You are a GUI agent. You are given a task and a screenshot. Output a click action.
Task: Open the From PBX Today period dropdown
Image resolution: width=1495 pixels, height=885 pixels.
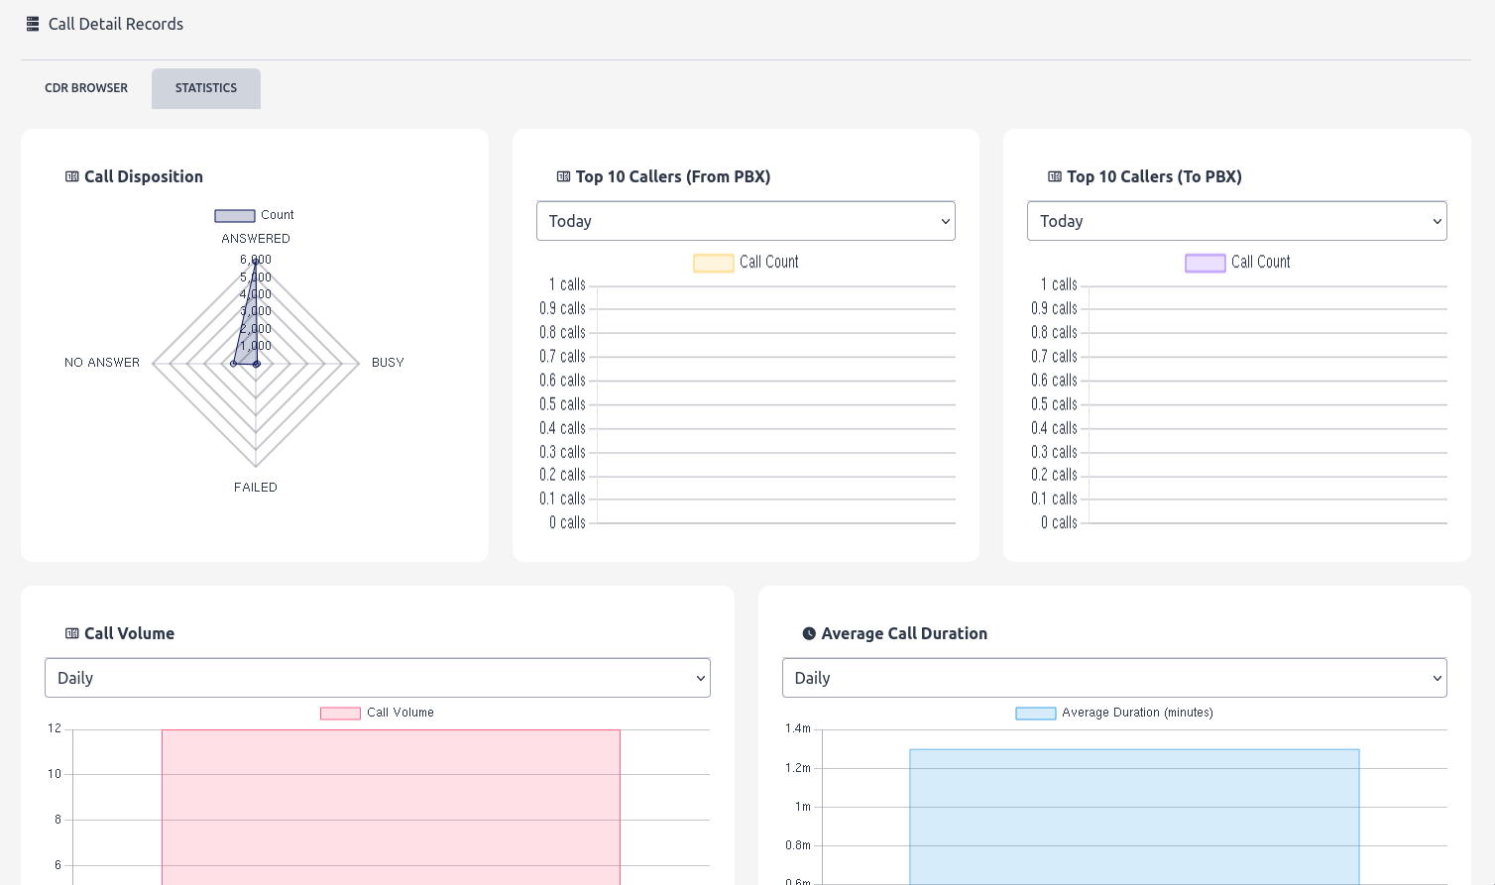pos(746,221)
